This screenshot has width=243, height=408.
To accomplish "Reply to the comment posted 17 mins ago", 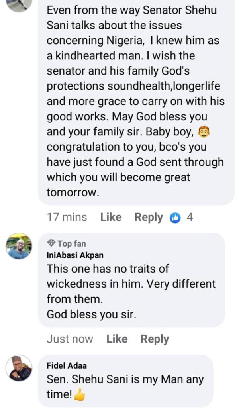I will point(148,217).
